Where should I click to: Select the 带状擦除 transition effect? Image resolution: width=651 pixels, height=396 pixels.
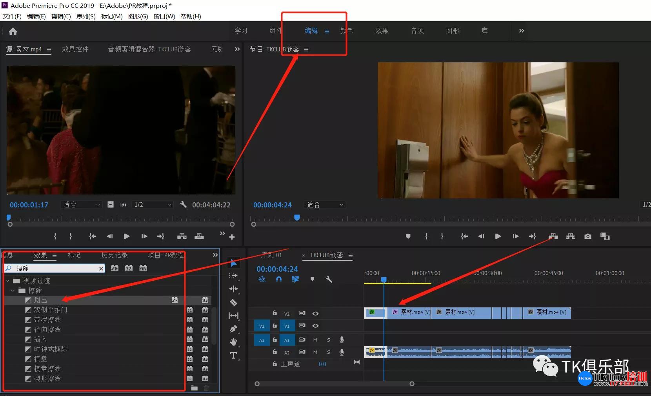point(47,320)
